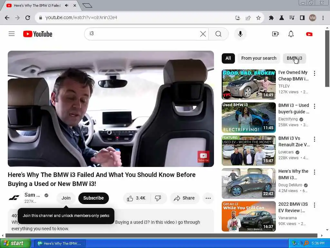Open options menu for Vanarama video

coord(315,205)
